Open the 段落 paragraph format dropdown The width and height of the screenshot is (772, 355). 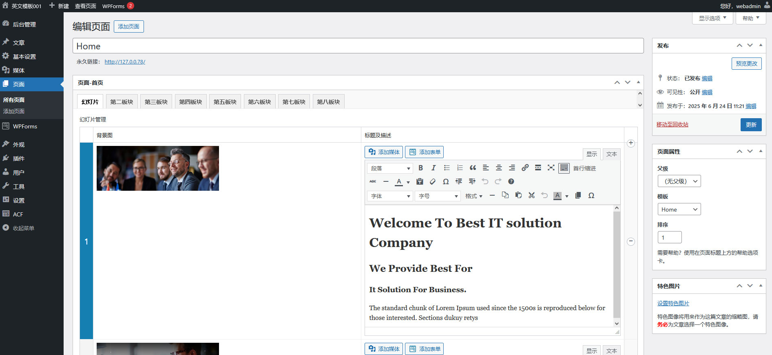point(390,168)
